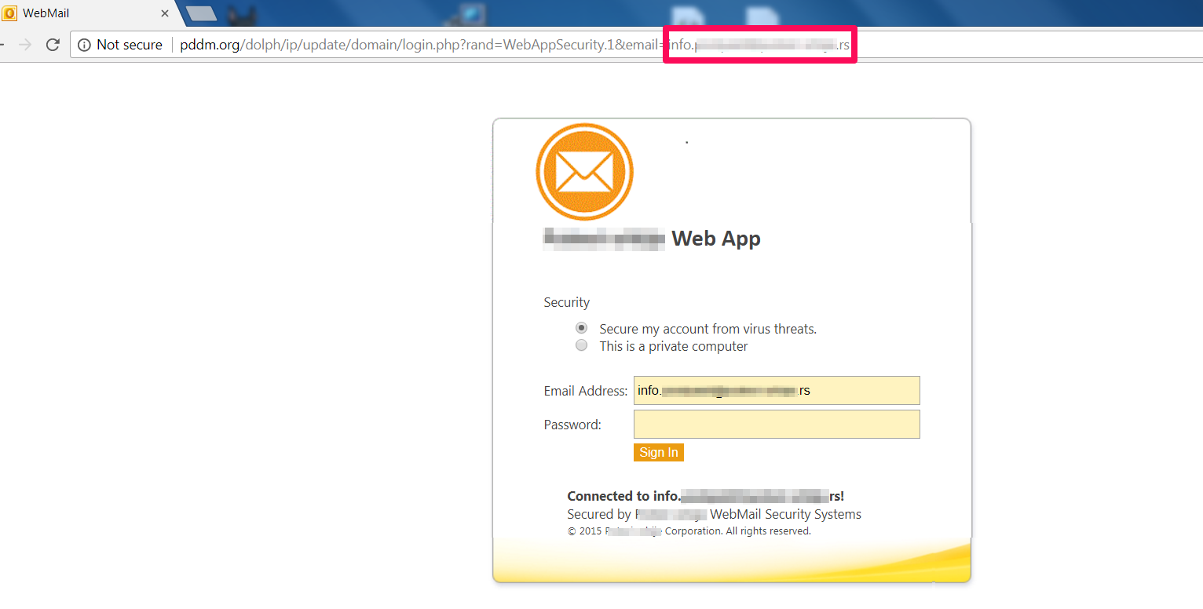Click the reload page icon
1203x609 pixels.
(52, 45)
